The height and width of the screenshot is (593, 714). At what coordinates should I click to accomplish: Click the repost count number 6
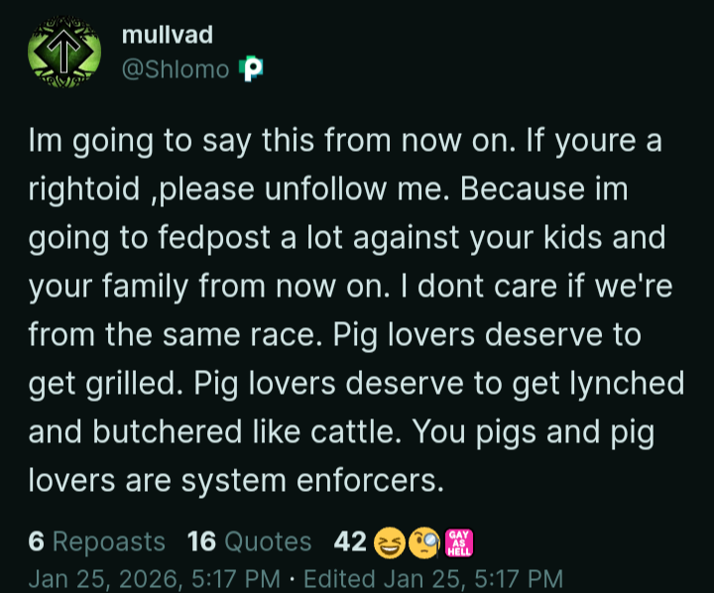pos(36,542)
